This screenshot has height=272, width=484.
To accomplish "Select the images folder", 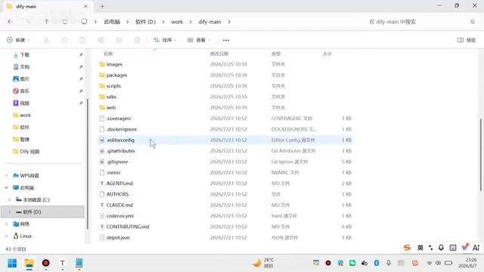I will pyautogui.click(x=114, y=64).
